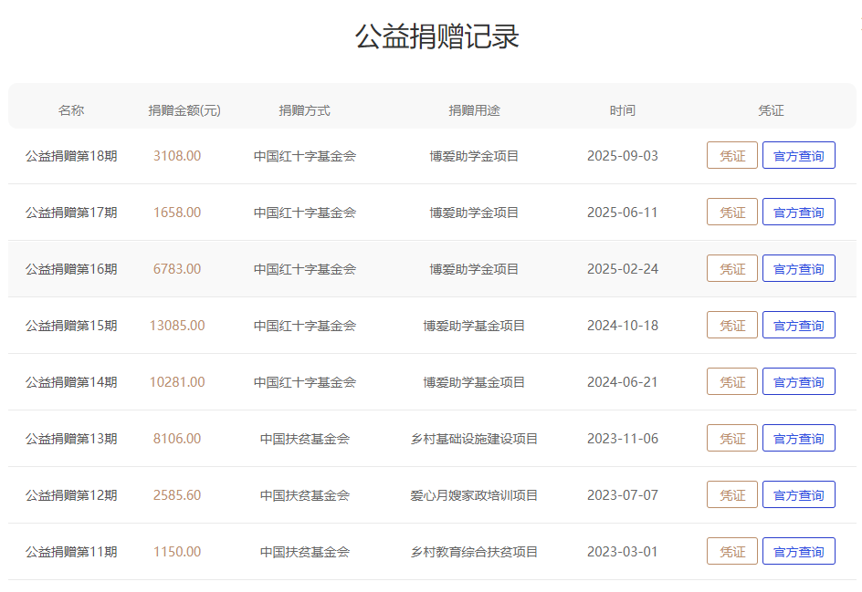Open 凭证 for 公益捐赠第15期

[731, 325]
